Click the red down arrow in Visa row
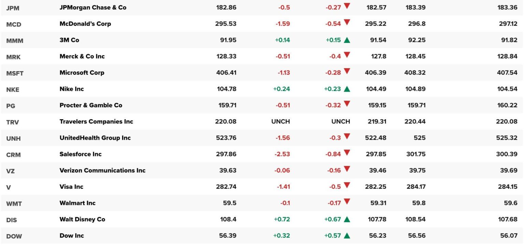The width and height of the screenshot is (524, 245). click(347, 185)
